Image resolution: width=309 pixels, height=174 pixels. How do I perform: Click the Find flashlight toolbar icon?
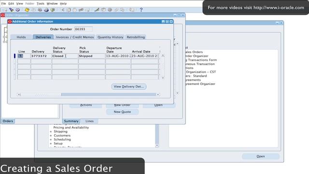click(11, 10)
